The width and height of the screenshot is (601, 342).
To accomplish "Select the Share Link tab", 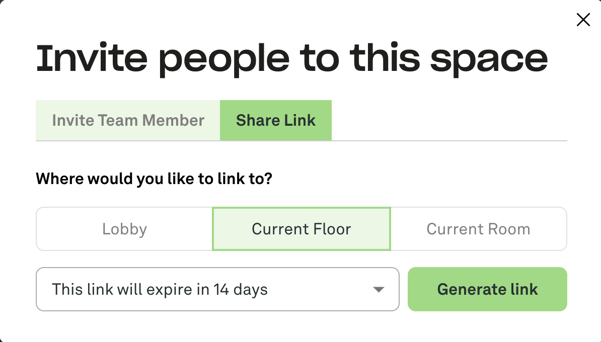I will 276,121.
